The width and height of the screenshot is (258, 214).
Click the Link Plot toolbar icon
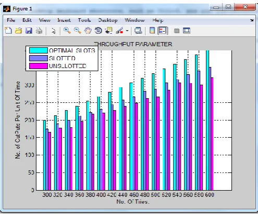pyautogui.click(x=138, y=31)
